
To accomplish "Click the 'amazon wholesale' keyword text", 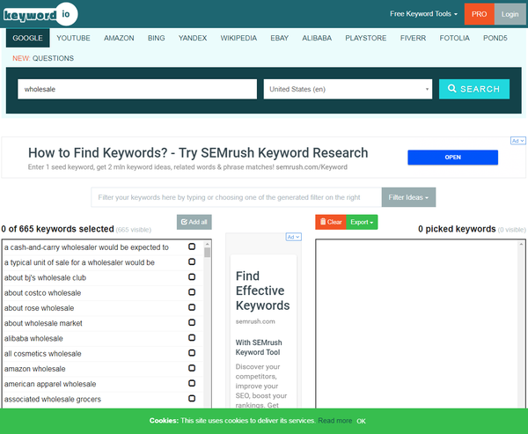I will point(34,369).
